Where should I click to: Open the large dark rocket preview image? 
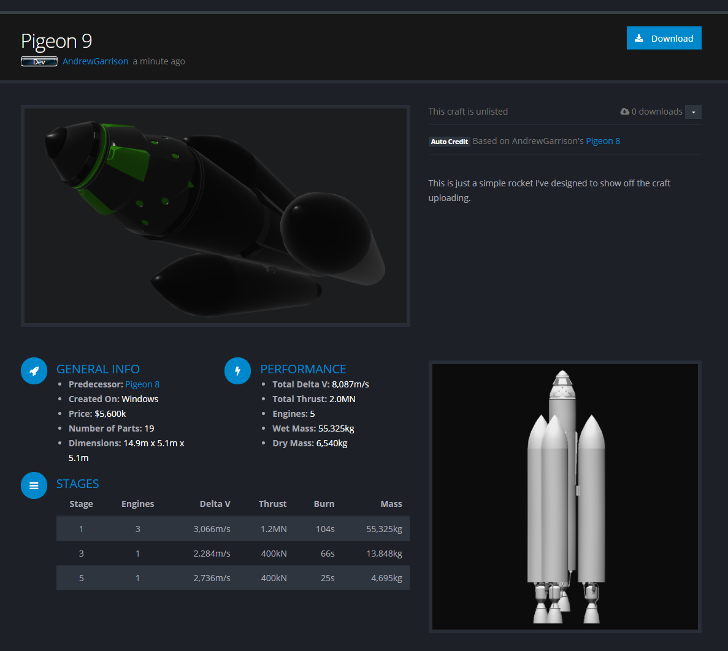(x=215, y=216)
